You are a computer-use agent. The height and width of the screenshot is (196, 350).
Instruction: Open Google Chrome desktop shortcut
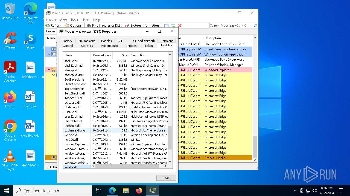(x=10, y=130)
